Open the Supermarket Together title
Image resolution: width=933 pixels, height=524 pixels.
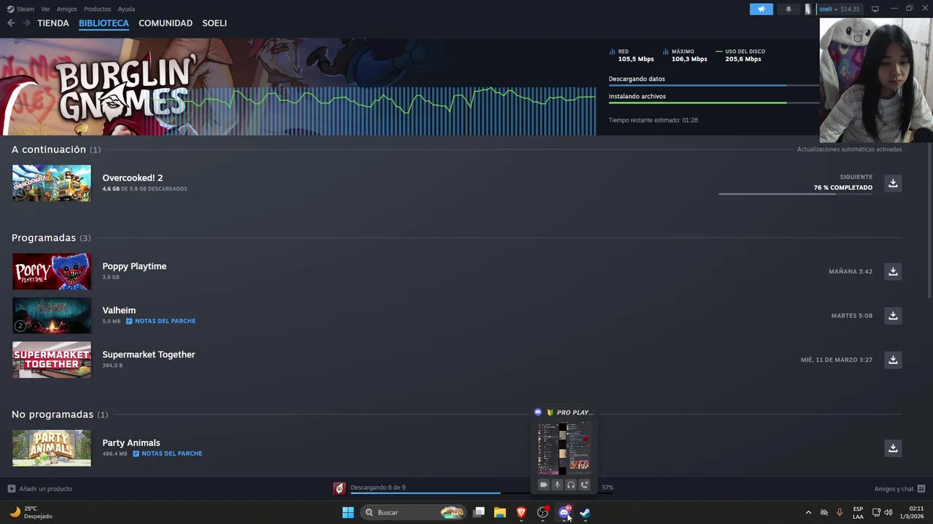click(149, 354)
